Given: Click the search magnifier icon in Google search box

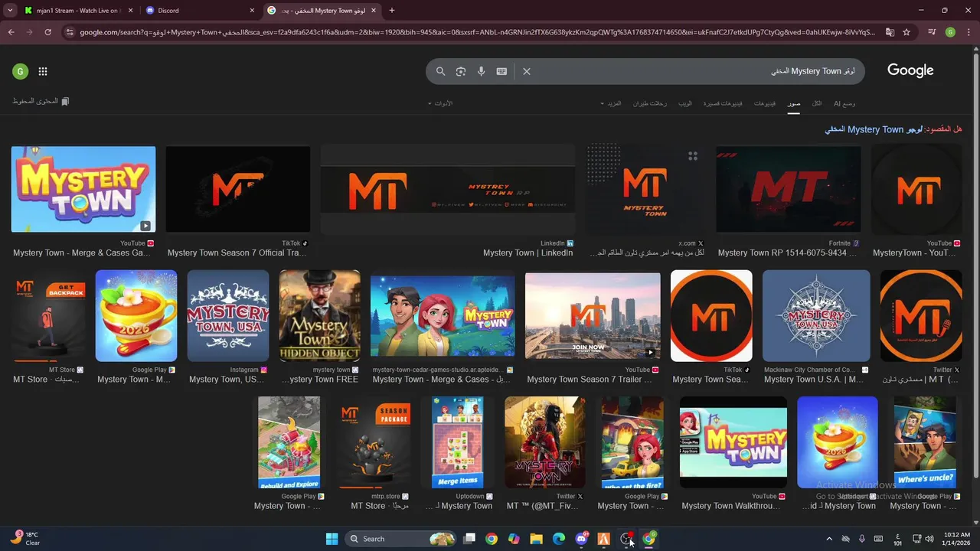Looking at the screenshot, I should click(440, 71).
